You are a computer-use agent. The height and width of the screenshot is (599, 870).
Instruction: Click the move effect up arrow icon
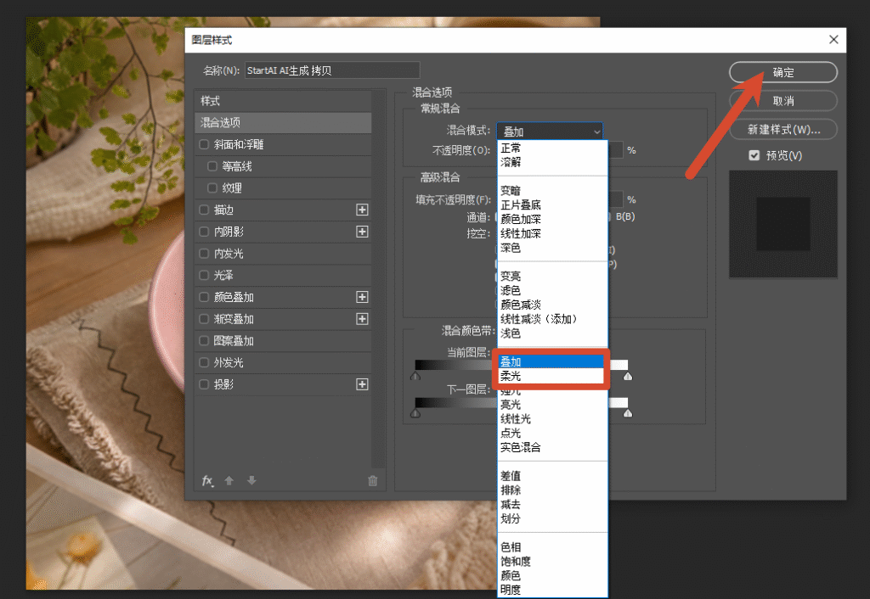229,480
